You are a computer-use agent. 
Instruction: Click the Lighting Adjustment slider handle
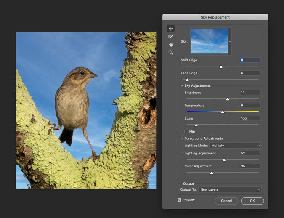coord(224,160)
